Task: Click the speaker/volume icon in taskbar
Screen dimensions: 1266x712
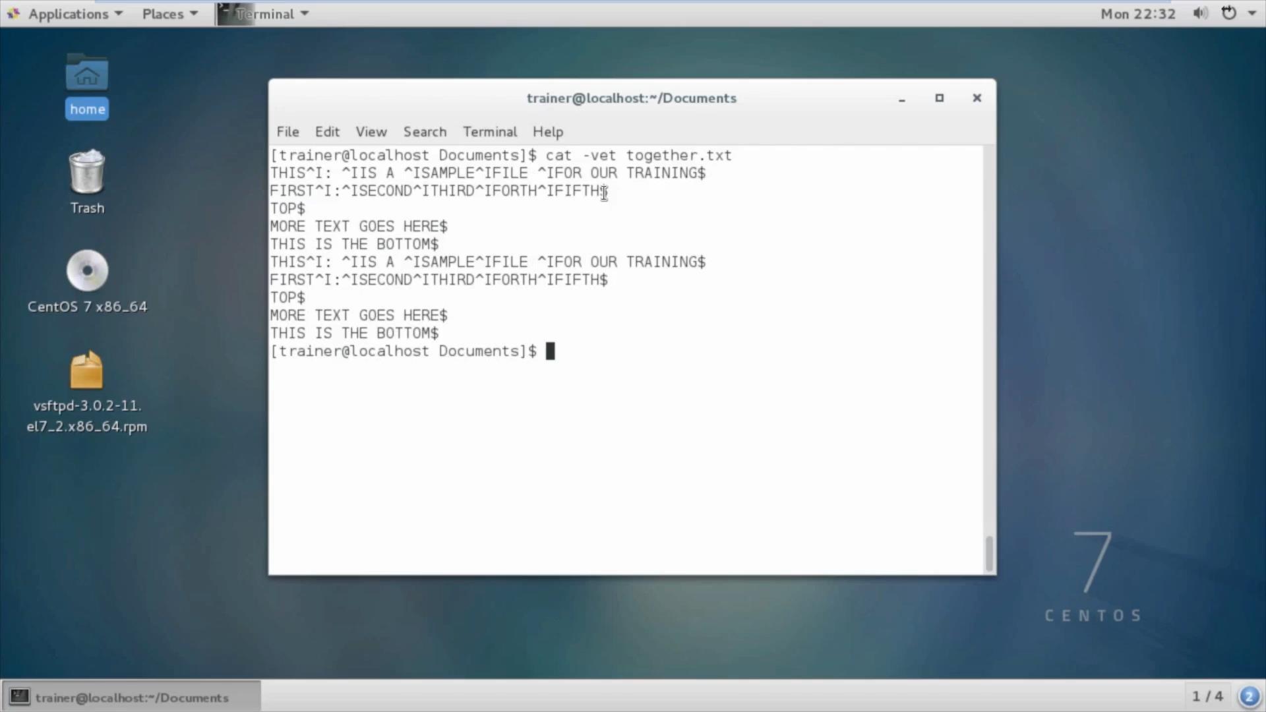Action: click(1200, 13)
